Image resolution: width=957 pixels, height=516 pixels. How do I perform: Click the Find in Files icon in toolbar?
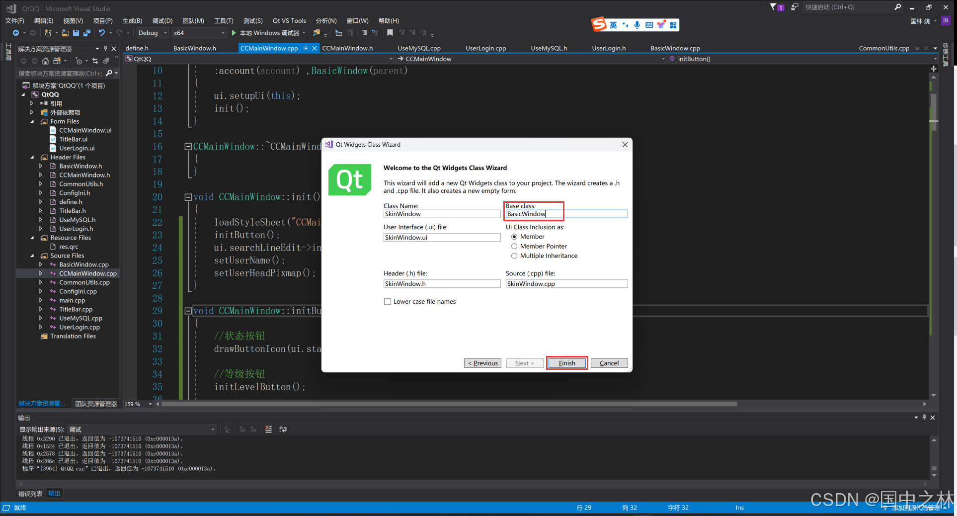[x=317, y=33]
